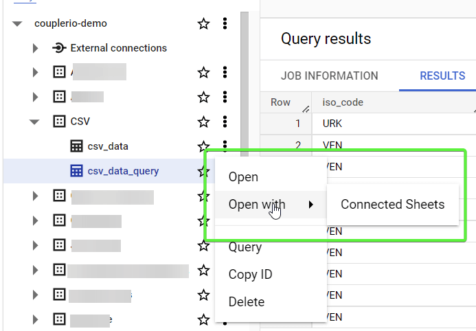Expand the blurred dataset just below csv_data_query
Viewport: 476px width, 331px height.
pyautogui.click(x=36, y=196)
